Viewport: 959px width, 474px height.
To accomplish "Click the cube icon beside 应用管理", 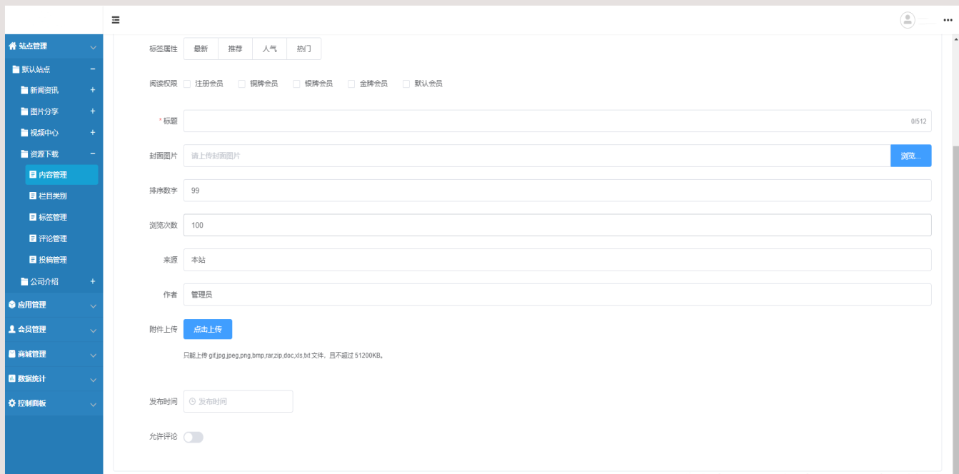I will coord(12,304).
